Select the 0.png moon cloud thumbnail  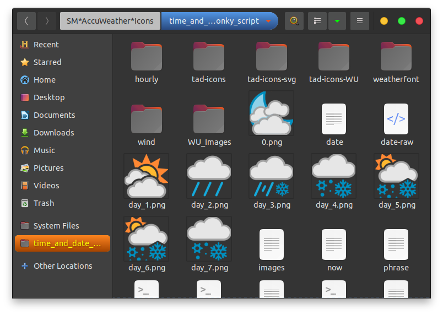coord(271,113)
